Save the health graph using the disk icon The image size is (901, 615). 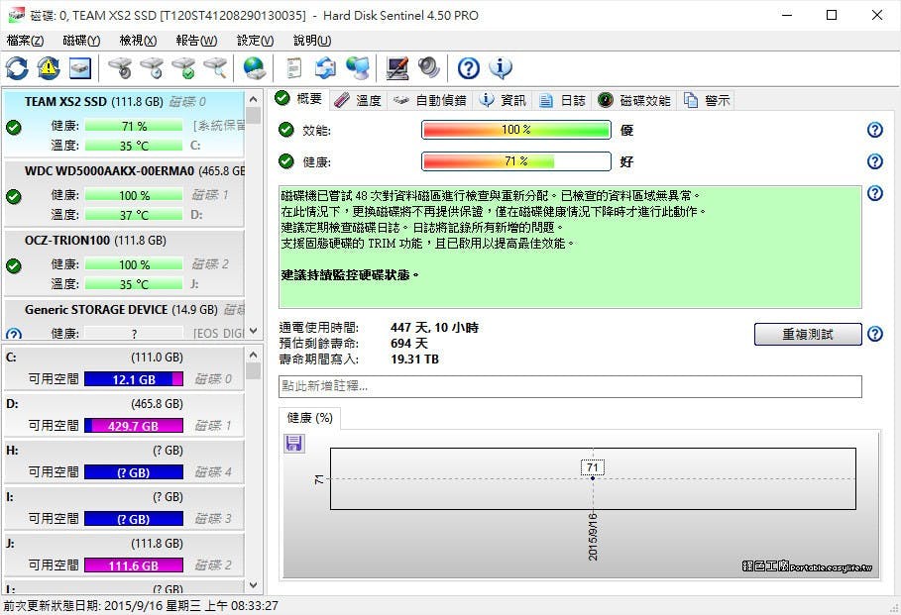pos(292,444)
